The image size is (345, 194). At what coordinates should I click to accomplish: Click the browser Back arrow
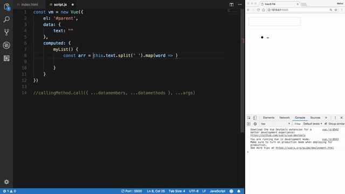(x=249, y=10)
